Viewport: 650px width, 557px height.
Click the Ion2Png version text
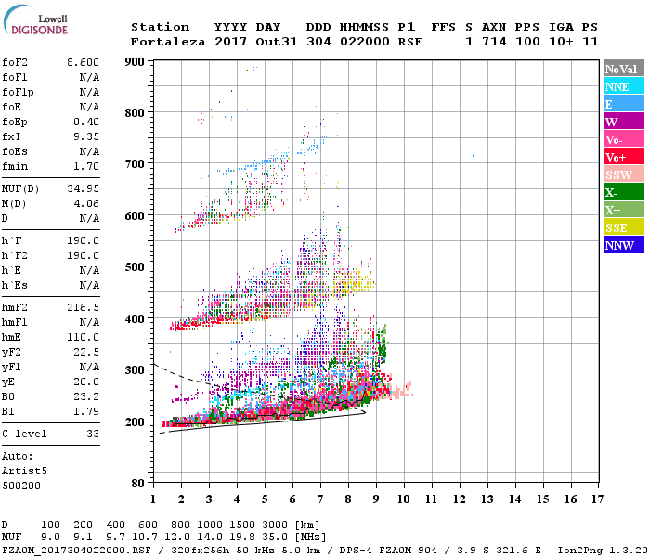(603, 550)
